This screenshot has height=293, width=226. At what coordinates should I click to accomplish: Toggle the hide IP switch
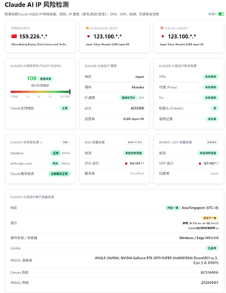(x=221, y=14)
